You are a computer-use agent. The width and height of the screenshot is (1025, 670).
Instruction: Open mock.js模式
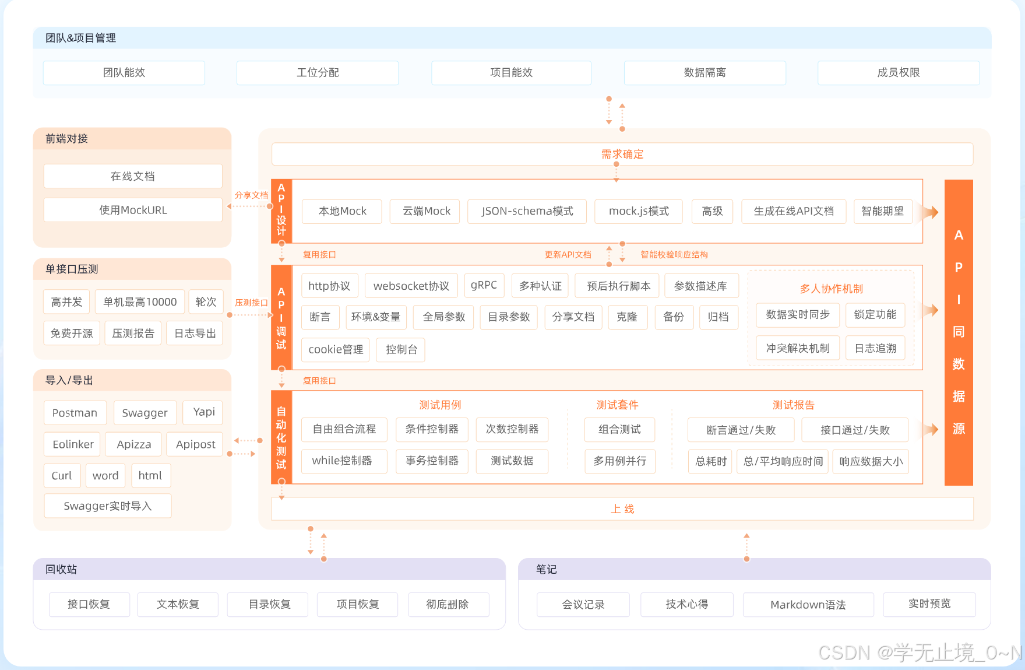tap(638, 211)
